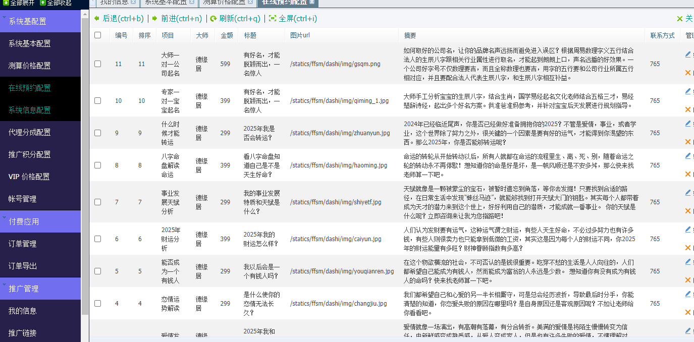The width and height of the screenshot is (694, 342).
Task: Close the 测算价格配置 tab with its X
Action: (249, 2)
